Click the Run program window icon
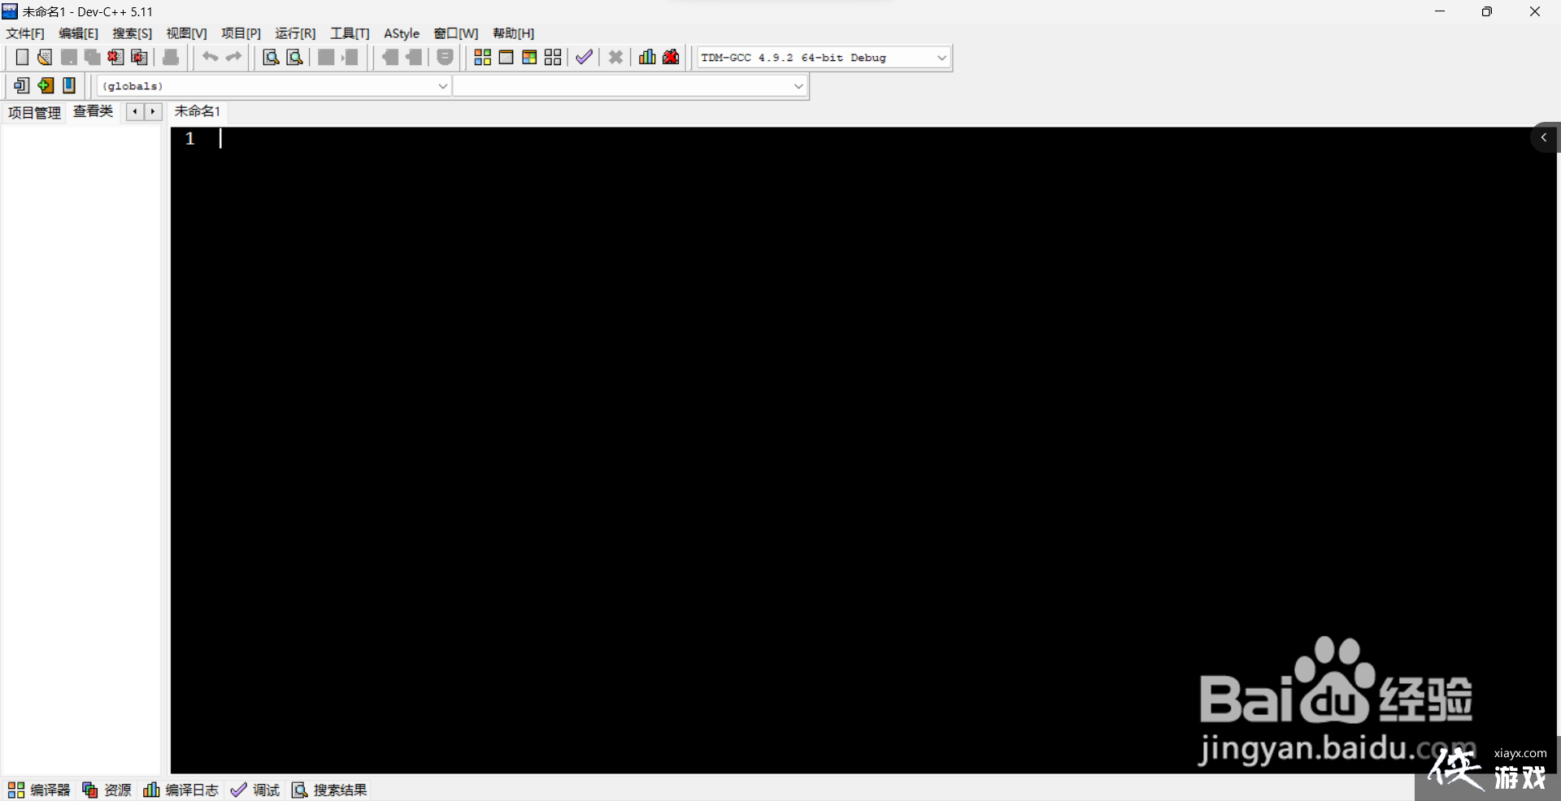 point(506,57)
